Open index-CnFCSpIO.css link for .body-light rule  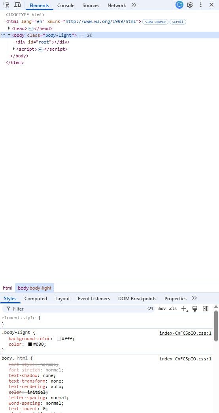point(185,333)
